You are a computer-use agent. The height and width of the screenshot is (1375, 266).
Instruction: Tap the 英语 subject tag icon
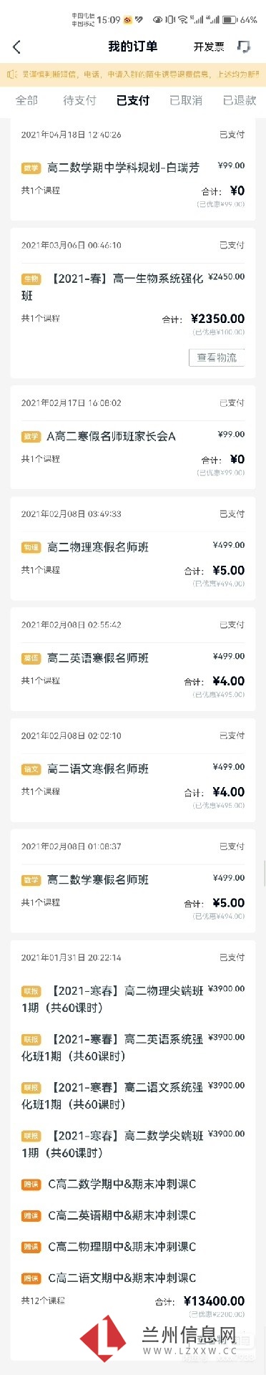coord(31,659)
